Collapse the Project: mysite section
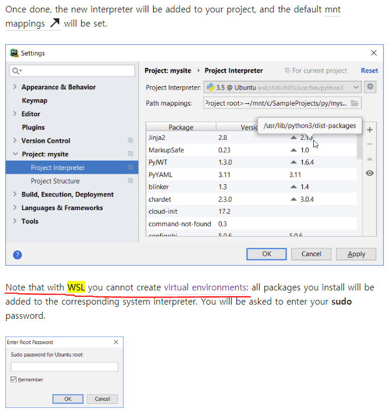The height and width of the screenshot is (415, 389). coord(15,153)
